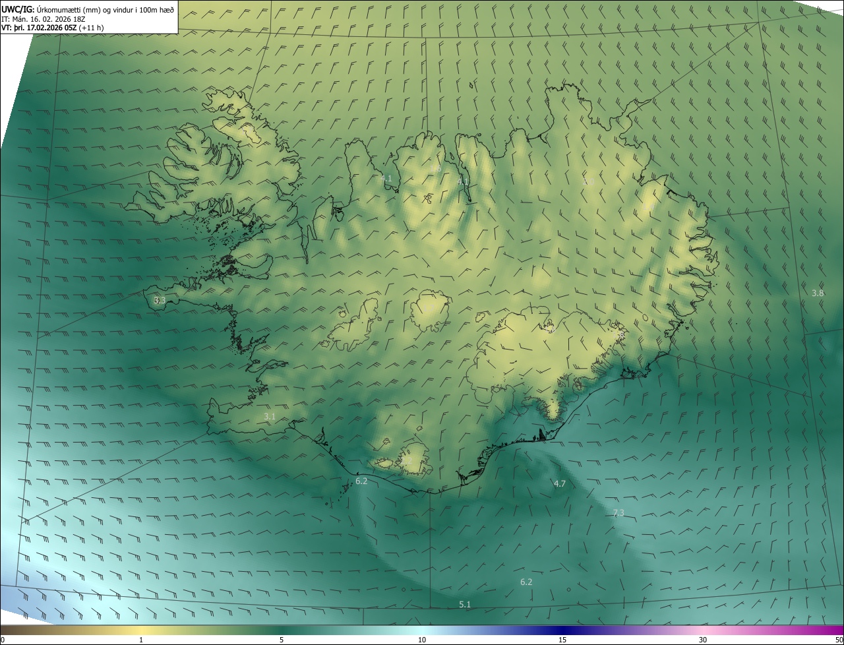Click the precipitation value 4.7 on the map
This screenshot has height=645, width=844.
click(x=560, y=483)
